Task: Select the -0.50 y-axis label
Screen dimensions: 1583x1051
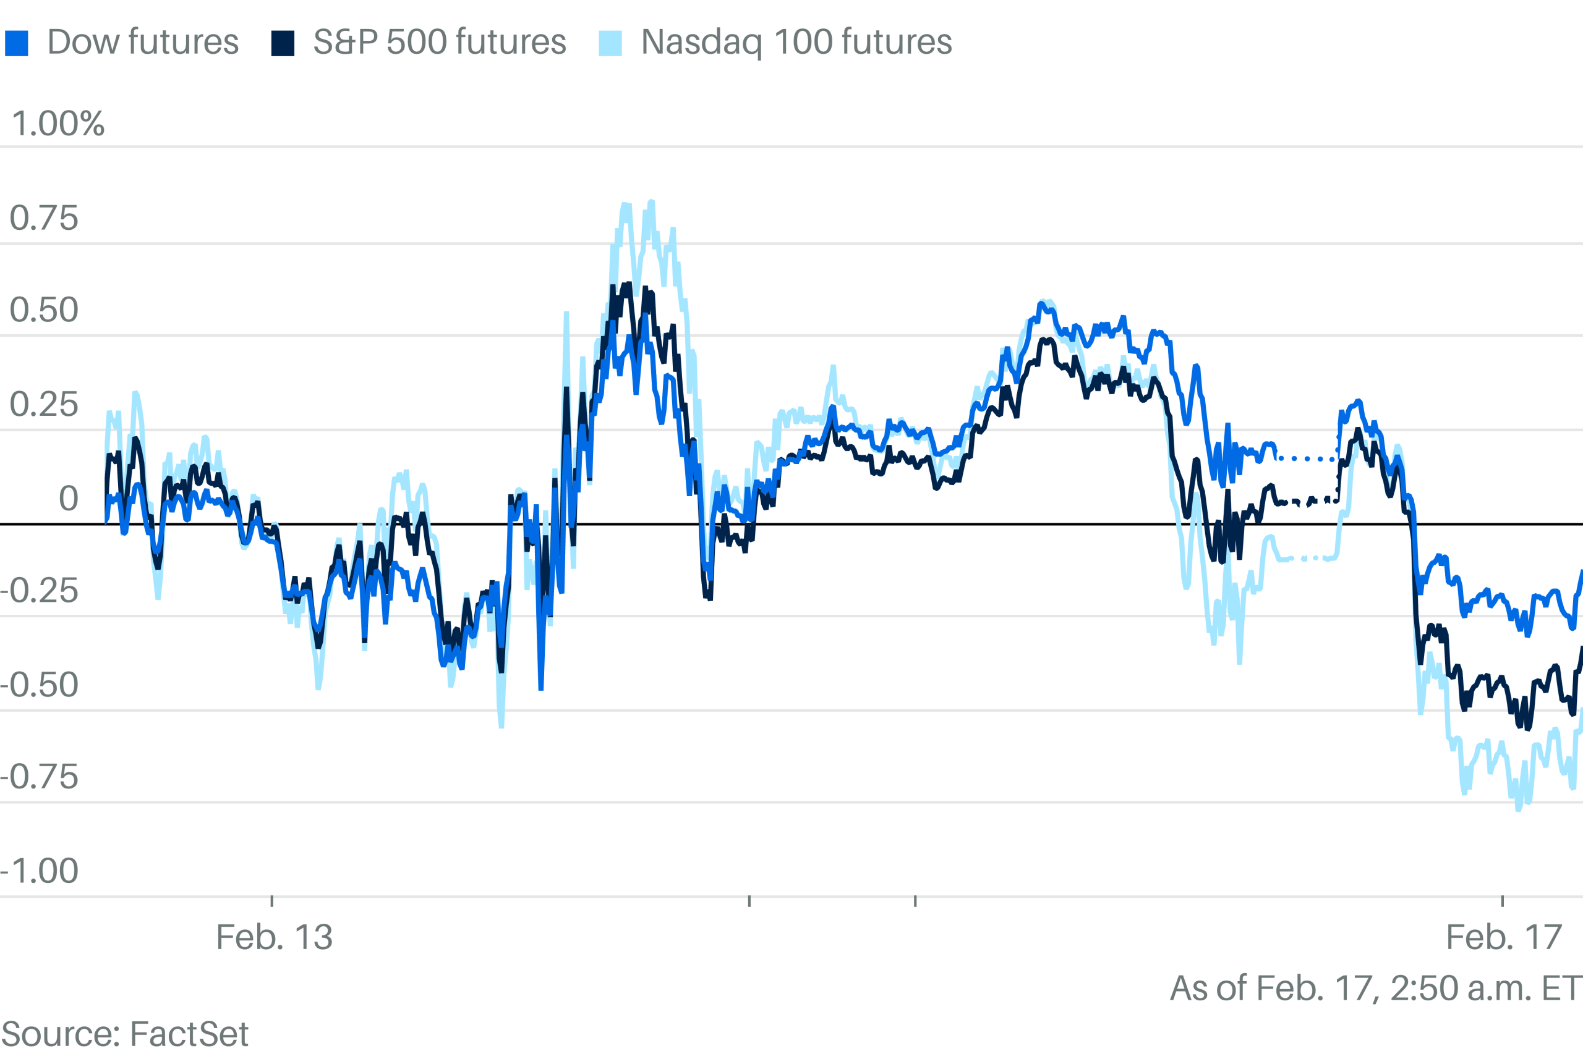Action: [x=40, y=685]
